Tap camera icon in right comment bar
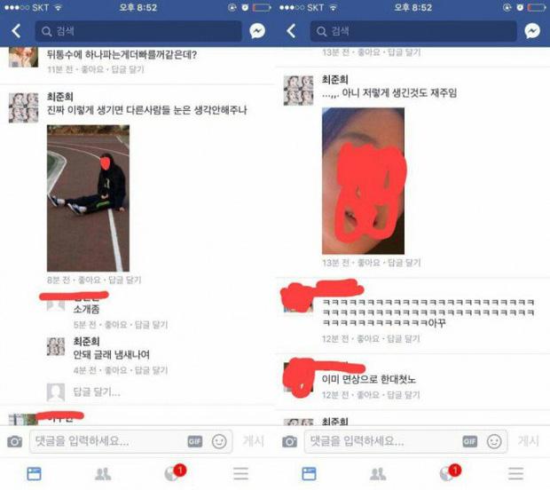 289,441
